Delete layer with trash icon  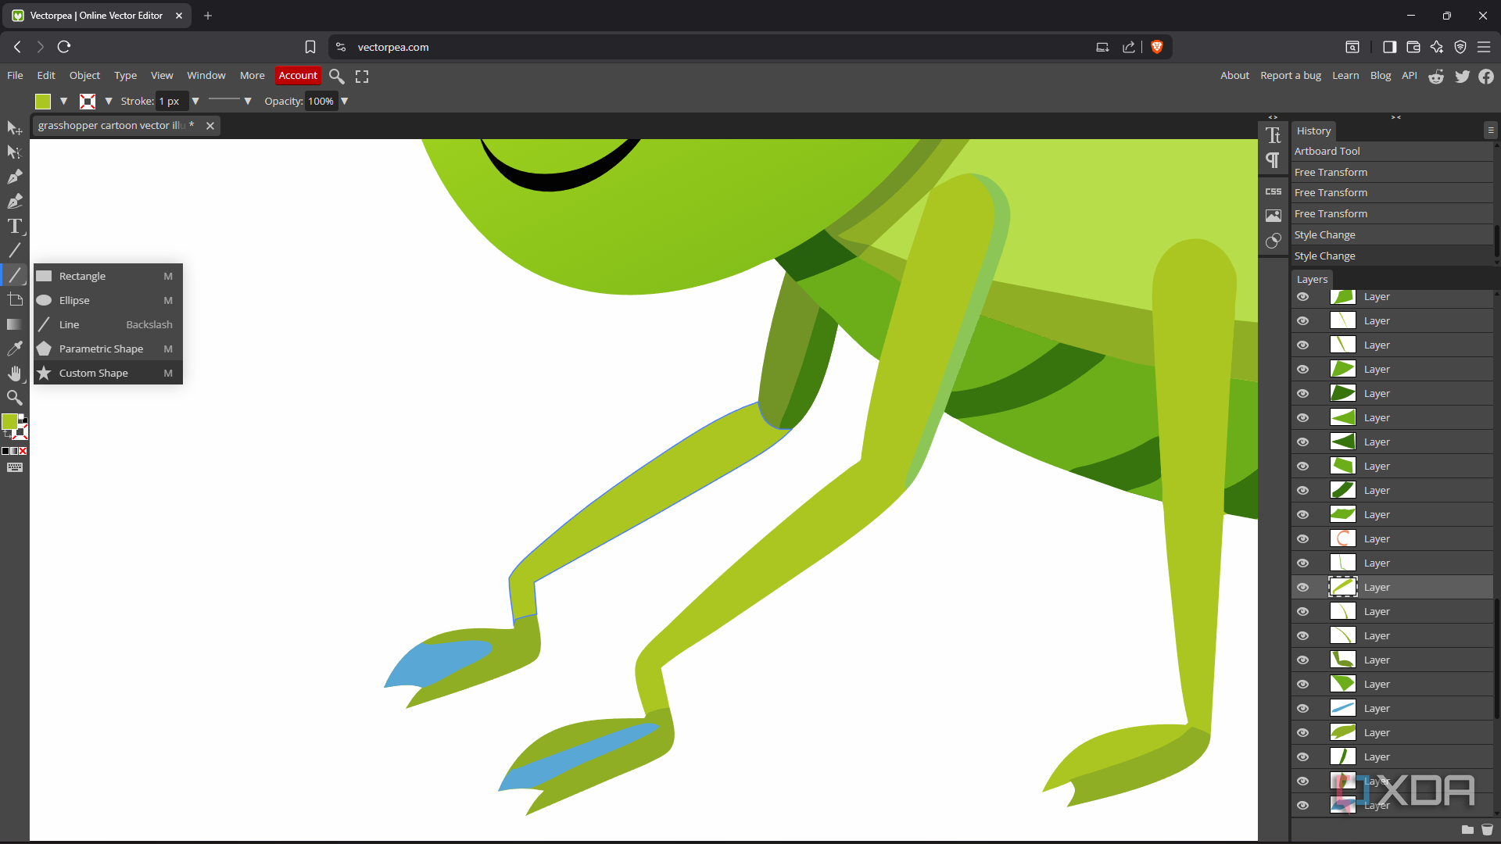pos(1487,829)
